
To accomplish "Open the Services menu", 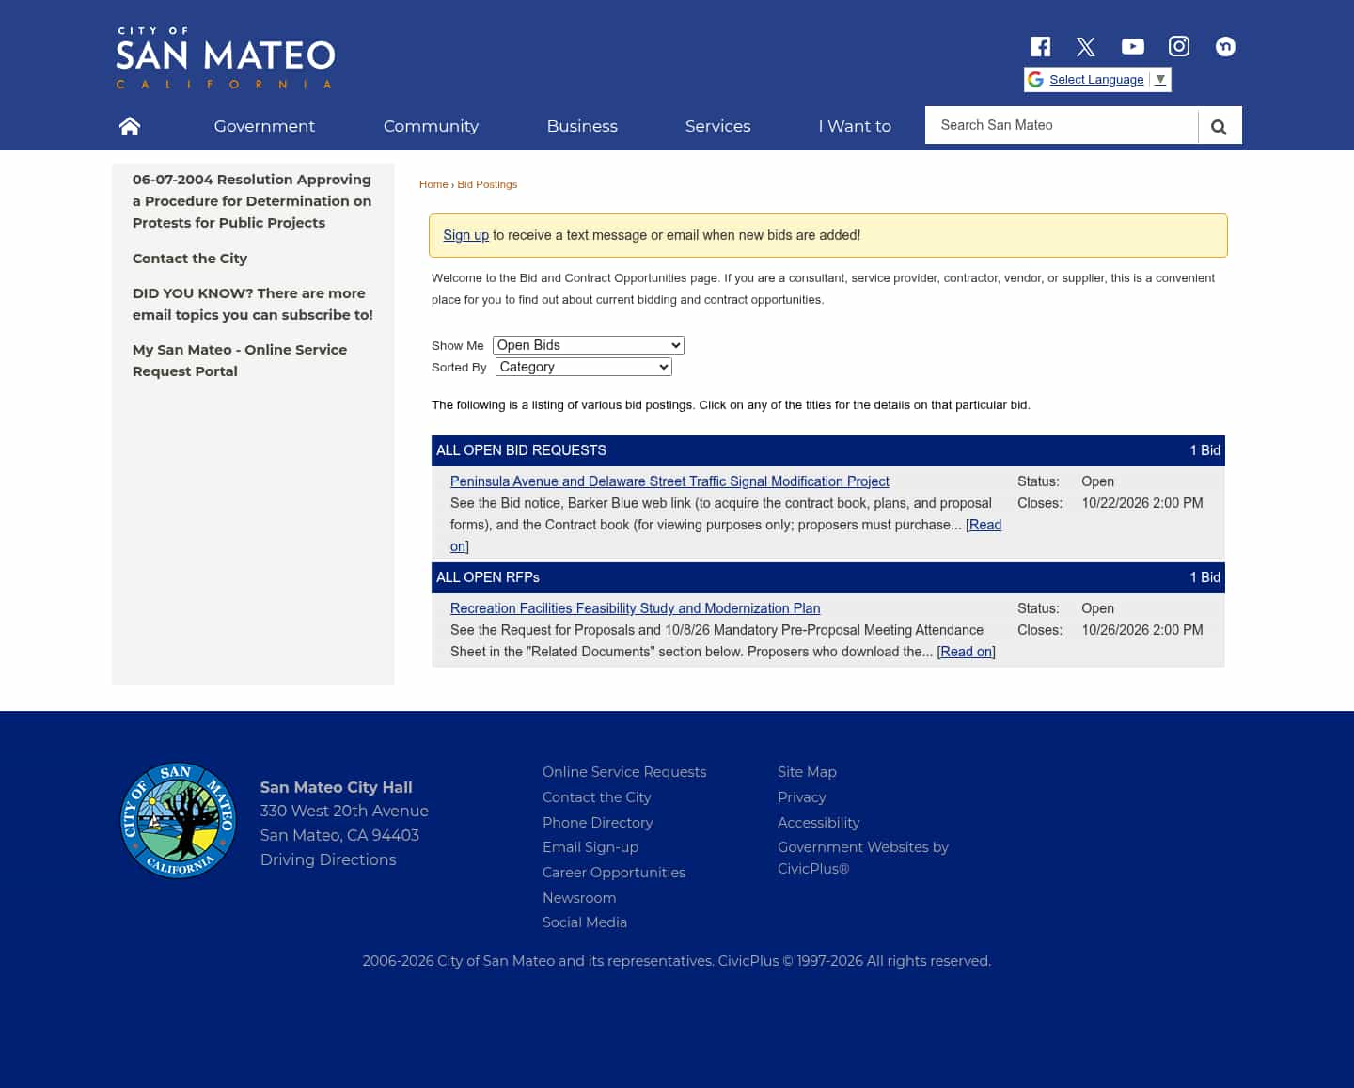I will pyautogui.click(x=717, y=126).
